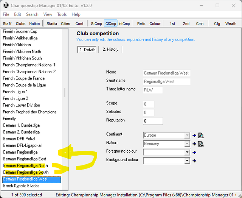The image size is (242, 198).
Task: Select French Tropheé des Champions
Action: 29,112
